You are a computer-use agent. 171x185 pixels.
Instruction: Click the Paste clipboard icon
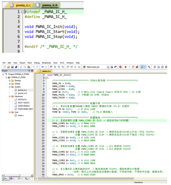pos(28,67)
